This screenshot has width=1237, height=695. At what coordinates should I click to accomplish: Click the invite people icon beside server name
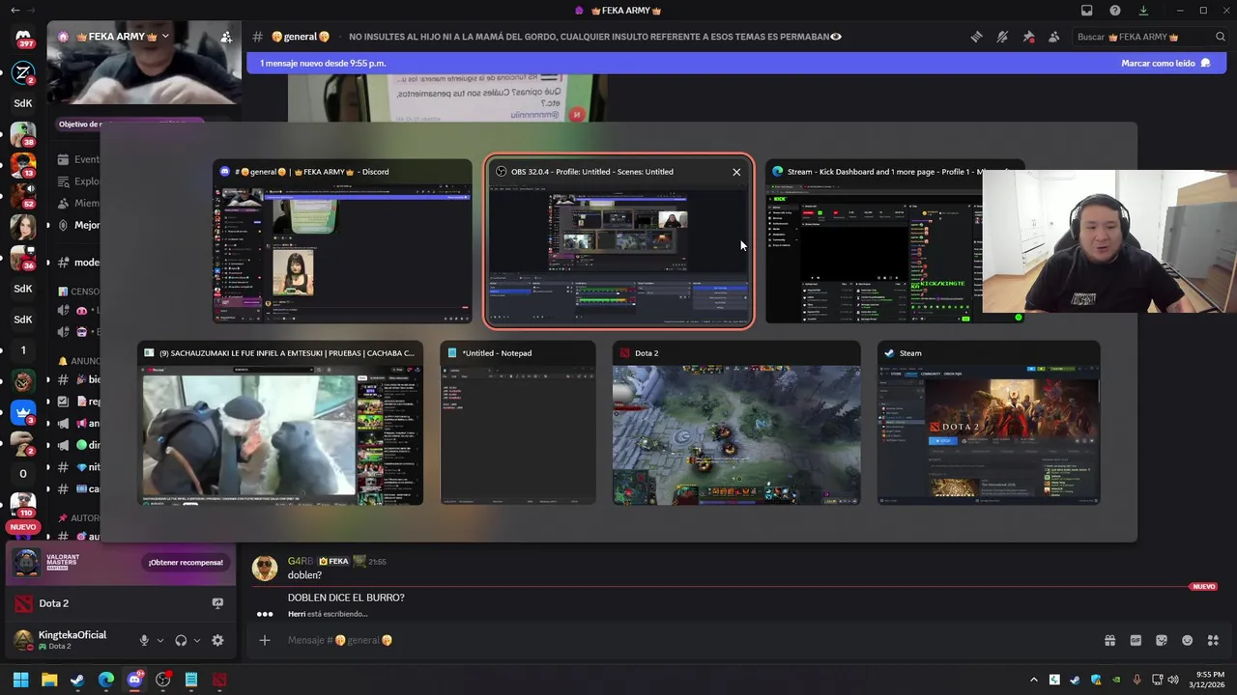tap(226, 37)
